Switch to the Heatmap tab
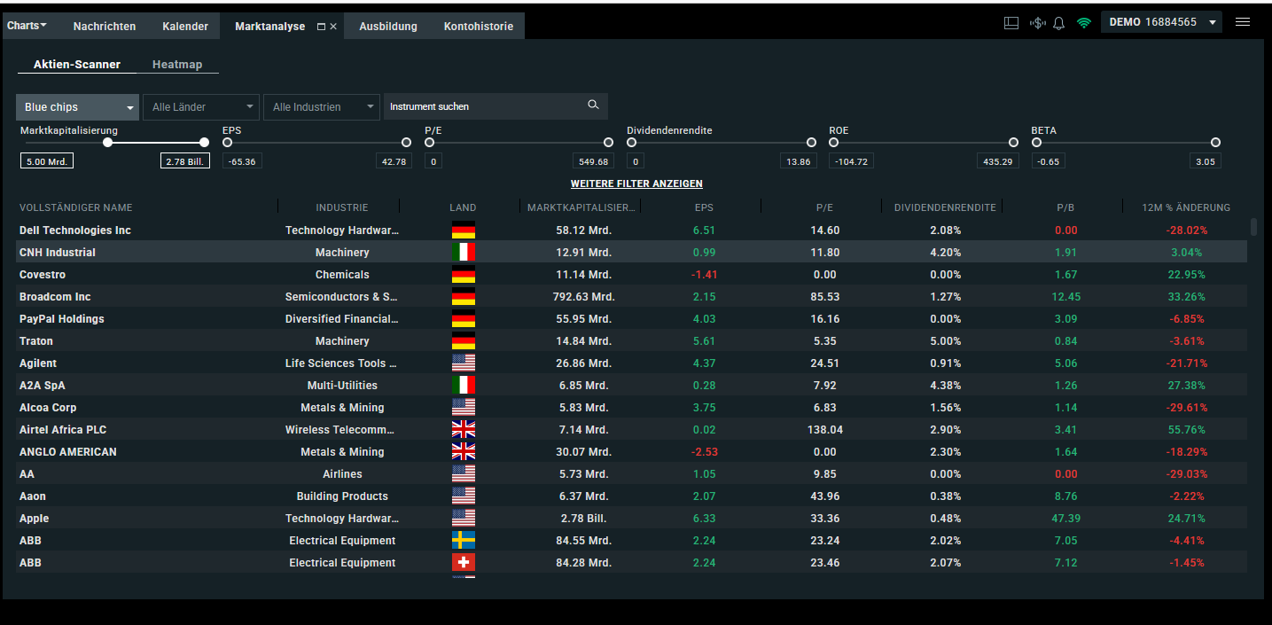Screen dimensions: 1272x625 [x=177, y=64]
